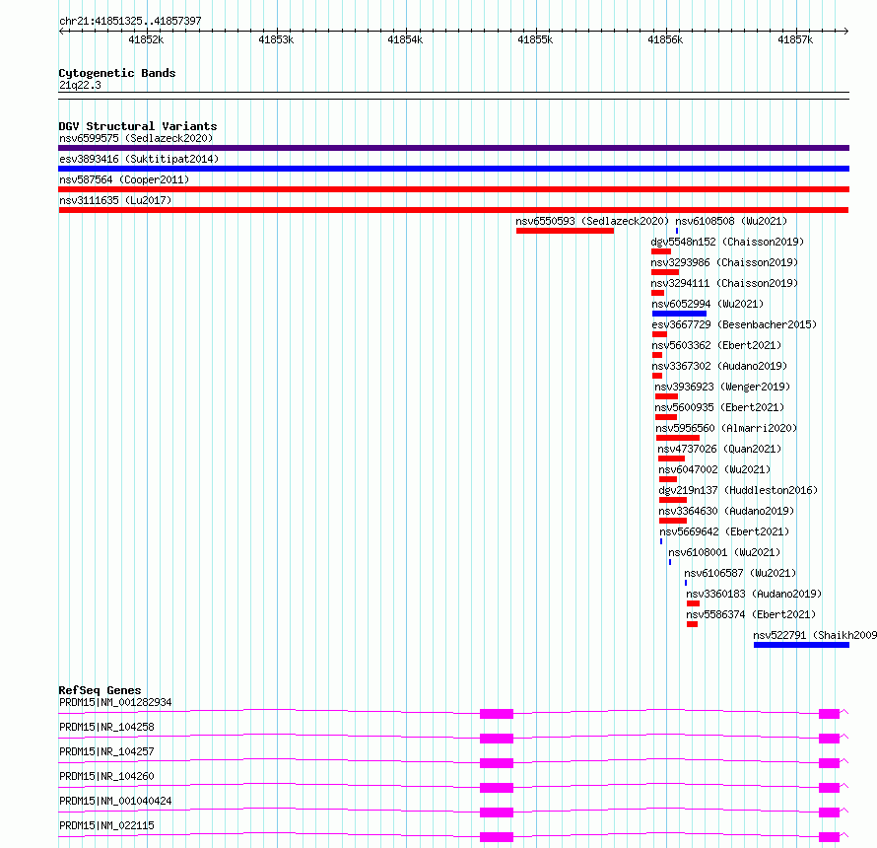Click the 41853k ruler tick label

coord(276,39)
